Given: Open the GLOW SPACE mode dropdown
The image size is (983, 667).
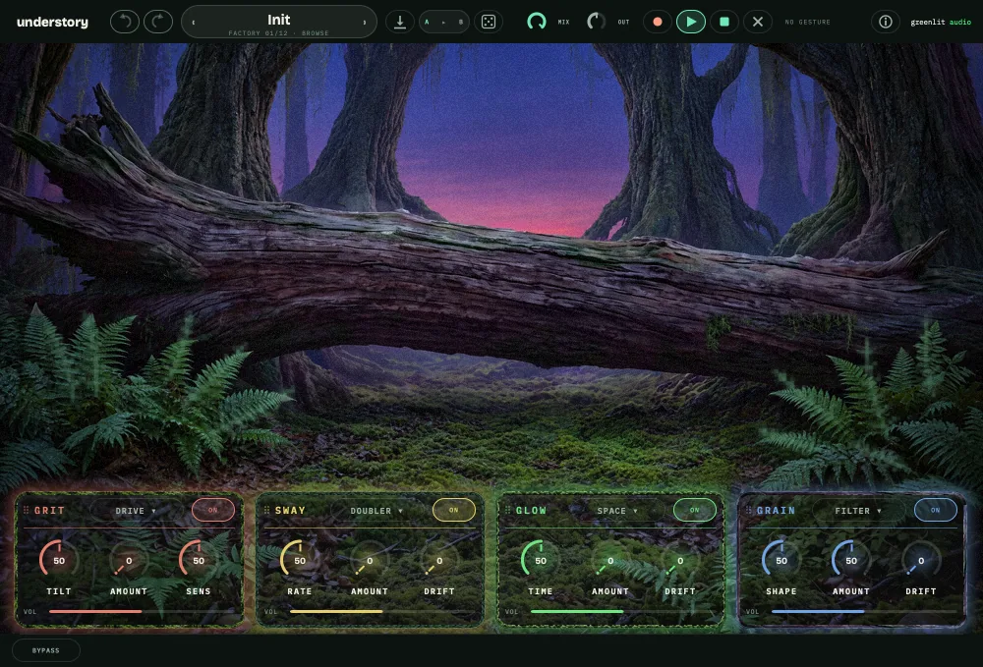Looking at the screenshot, I should pos(617,511).
